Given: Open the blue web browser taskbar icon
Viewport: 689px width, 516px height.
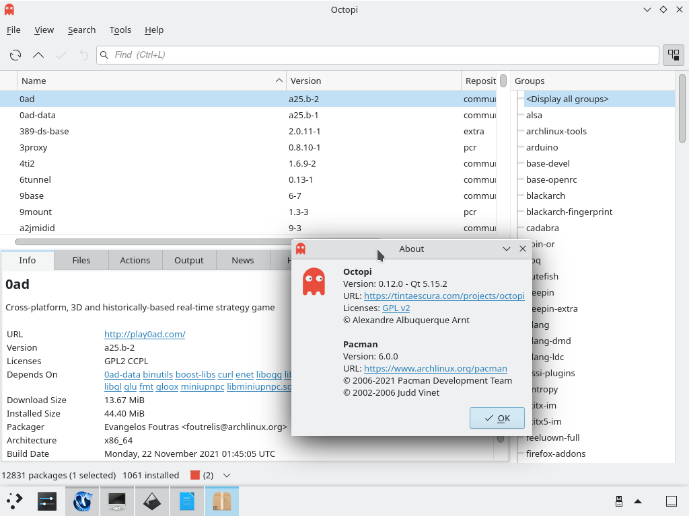Looking at the screenshot, I should pyautogui.click(x=82, y=501).
